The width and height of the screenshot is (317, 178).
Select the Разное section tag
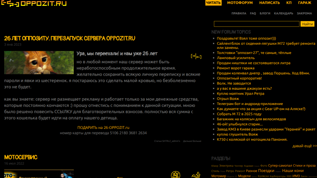tap(251, 171)
